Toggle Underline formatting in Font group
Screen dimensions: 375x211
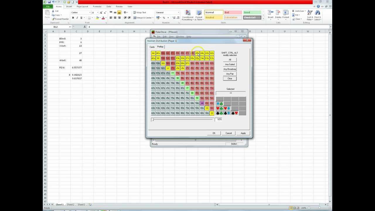pyautogui.click(x=81, y=18)
